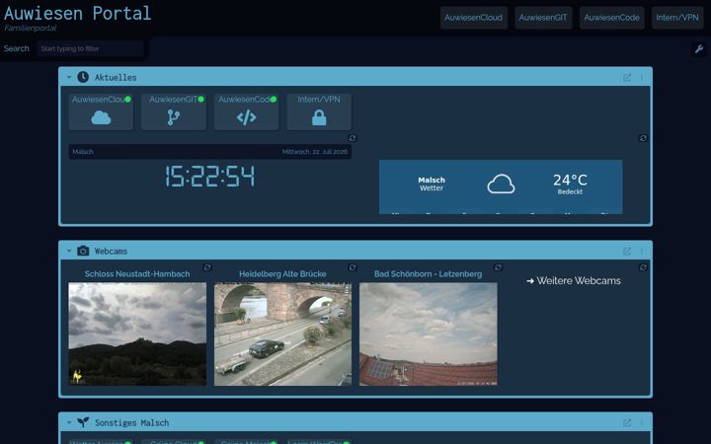Viewport: 711px width, 444px height.
Task: Click the Webcams section title
Action: pyautogui.click(x=111, y=251)
